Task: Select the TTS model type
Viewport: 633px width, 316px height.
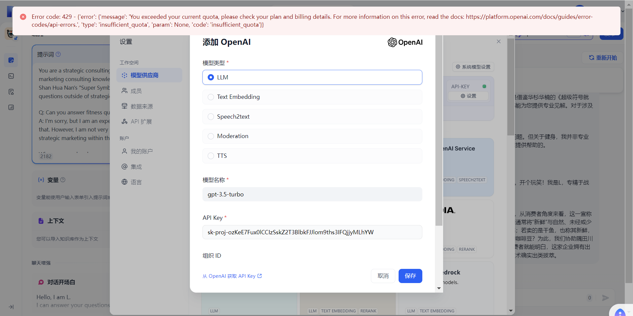Action: pos(312,156)
